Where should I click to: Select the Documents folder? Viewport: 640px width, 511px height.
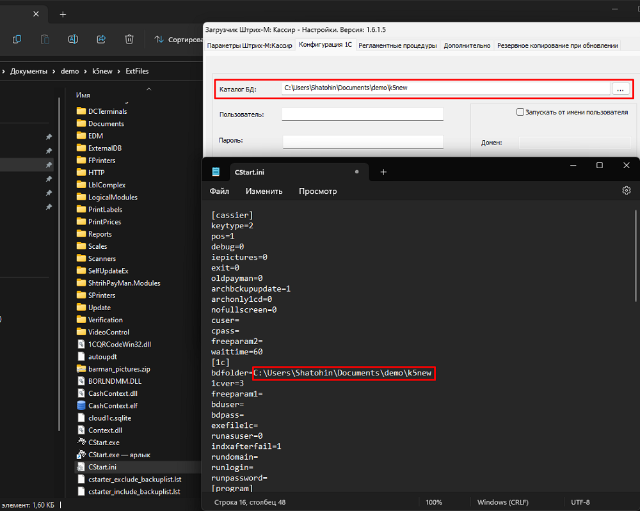100,123
